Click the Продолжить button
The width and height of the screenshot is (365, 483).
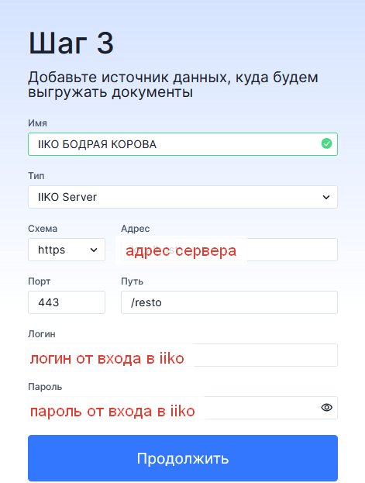183,458
